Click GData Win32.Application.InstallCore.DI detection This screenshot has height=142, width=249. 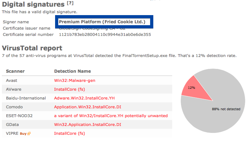(88, 125)
